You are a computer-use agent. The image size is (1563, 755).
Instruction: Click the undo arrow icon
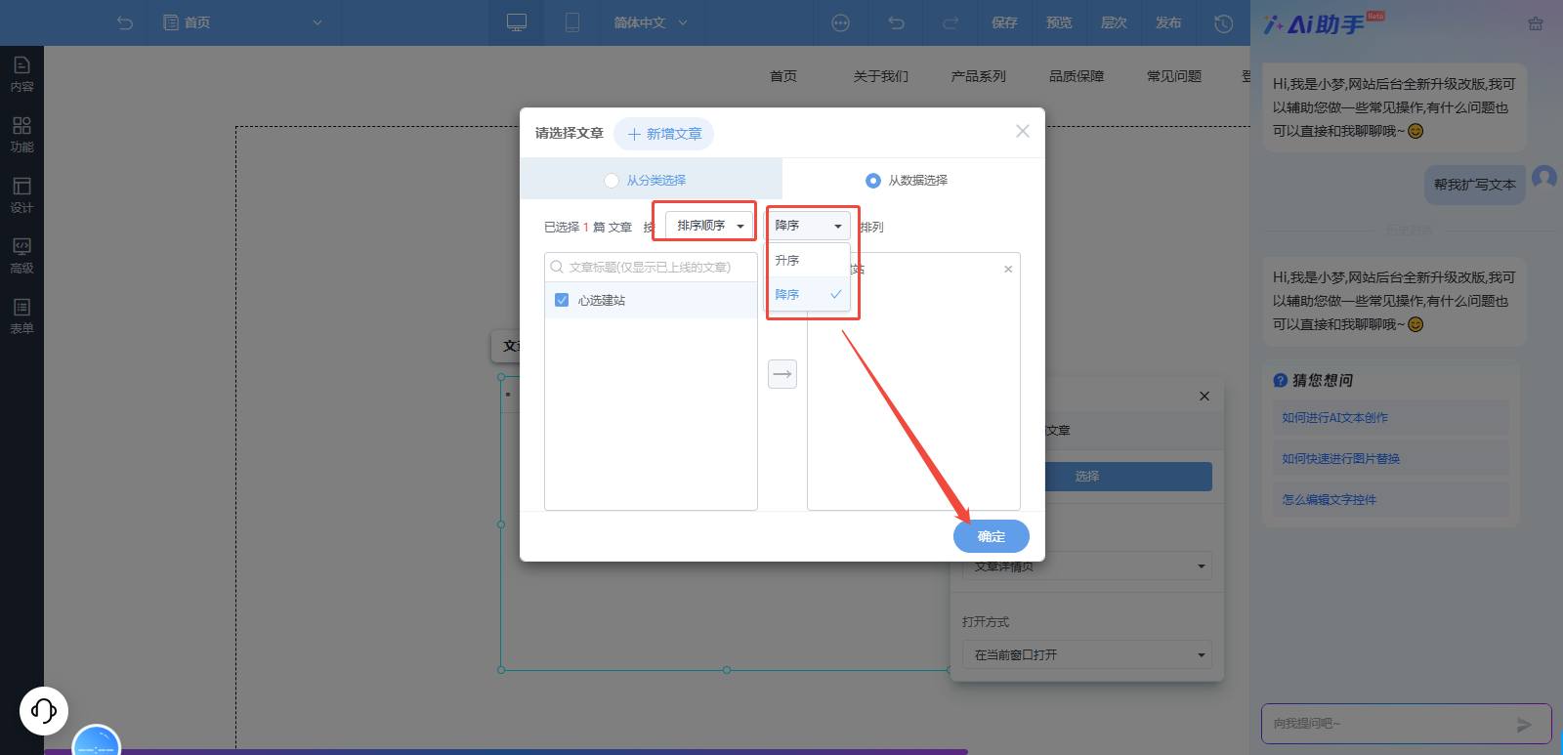pos(896,22)
